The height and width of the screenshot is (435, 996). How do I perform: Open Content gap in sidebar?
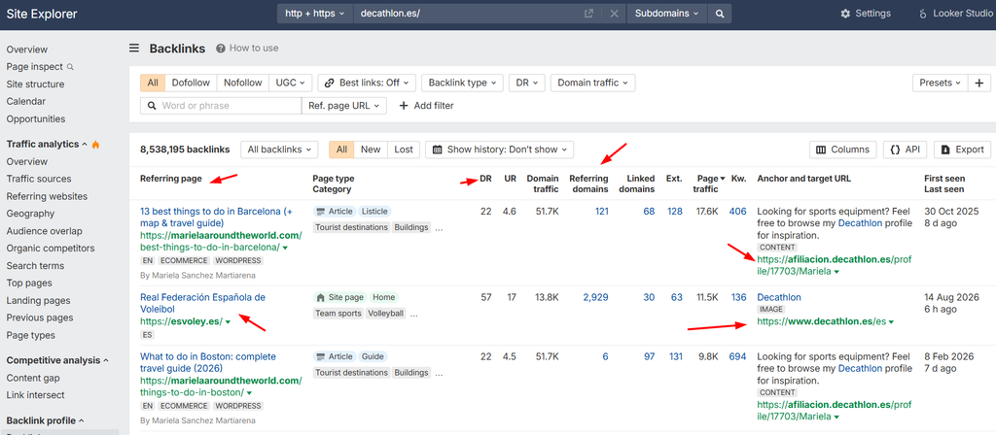click(33, 378)
